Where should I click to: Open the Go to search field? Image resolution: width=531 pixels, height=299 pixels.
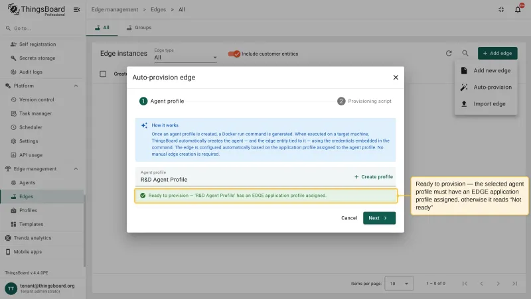click(42, 29)
